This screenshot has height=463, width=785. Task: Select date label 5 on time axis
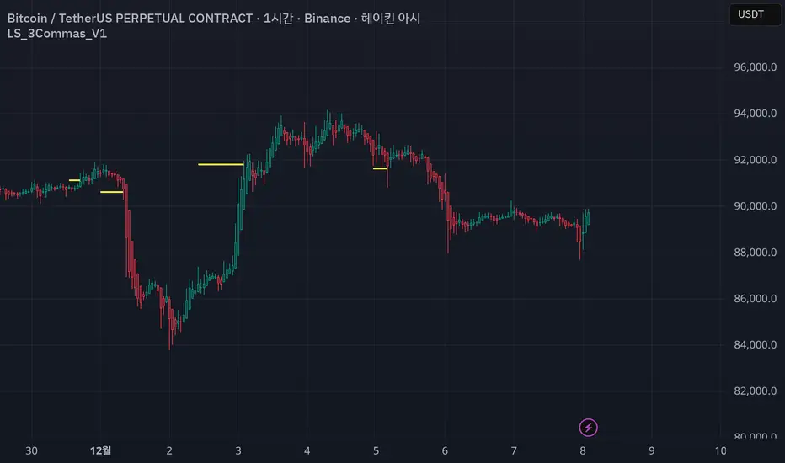376,450
